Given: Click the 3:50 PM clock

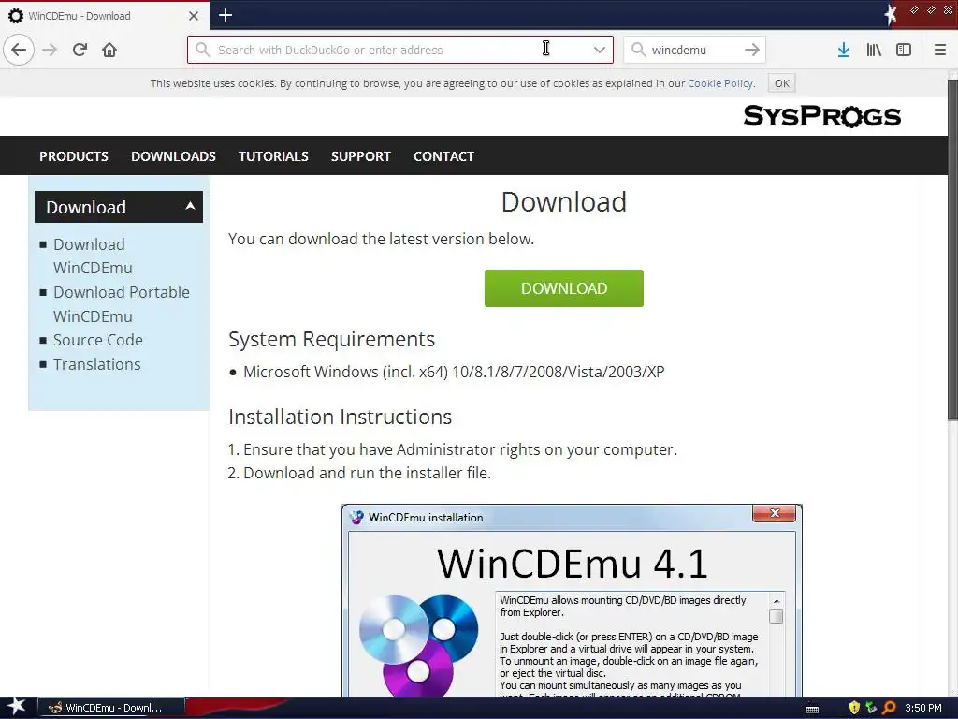Looking at the screenshot, I should tap(923, 708).
